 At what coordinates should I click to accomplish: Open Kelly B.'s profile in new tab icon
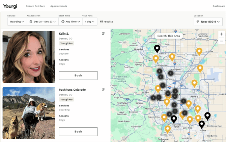[x=103, y=34]
